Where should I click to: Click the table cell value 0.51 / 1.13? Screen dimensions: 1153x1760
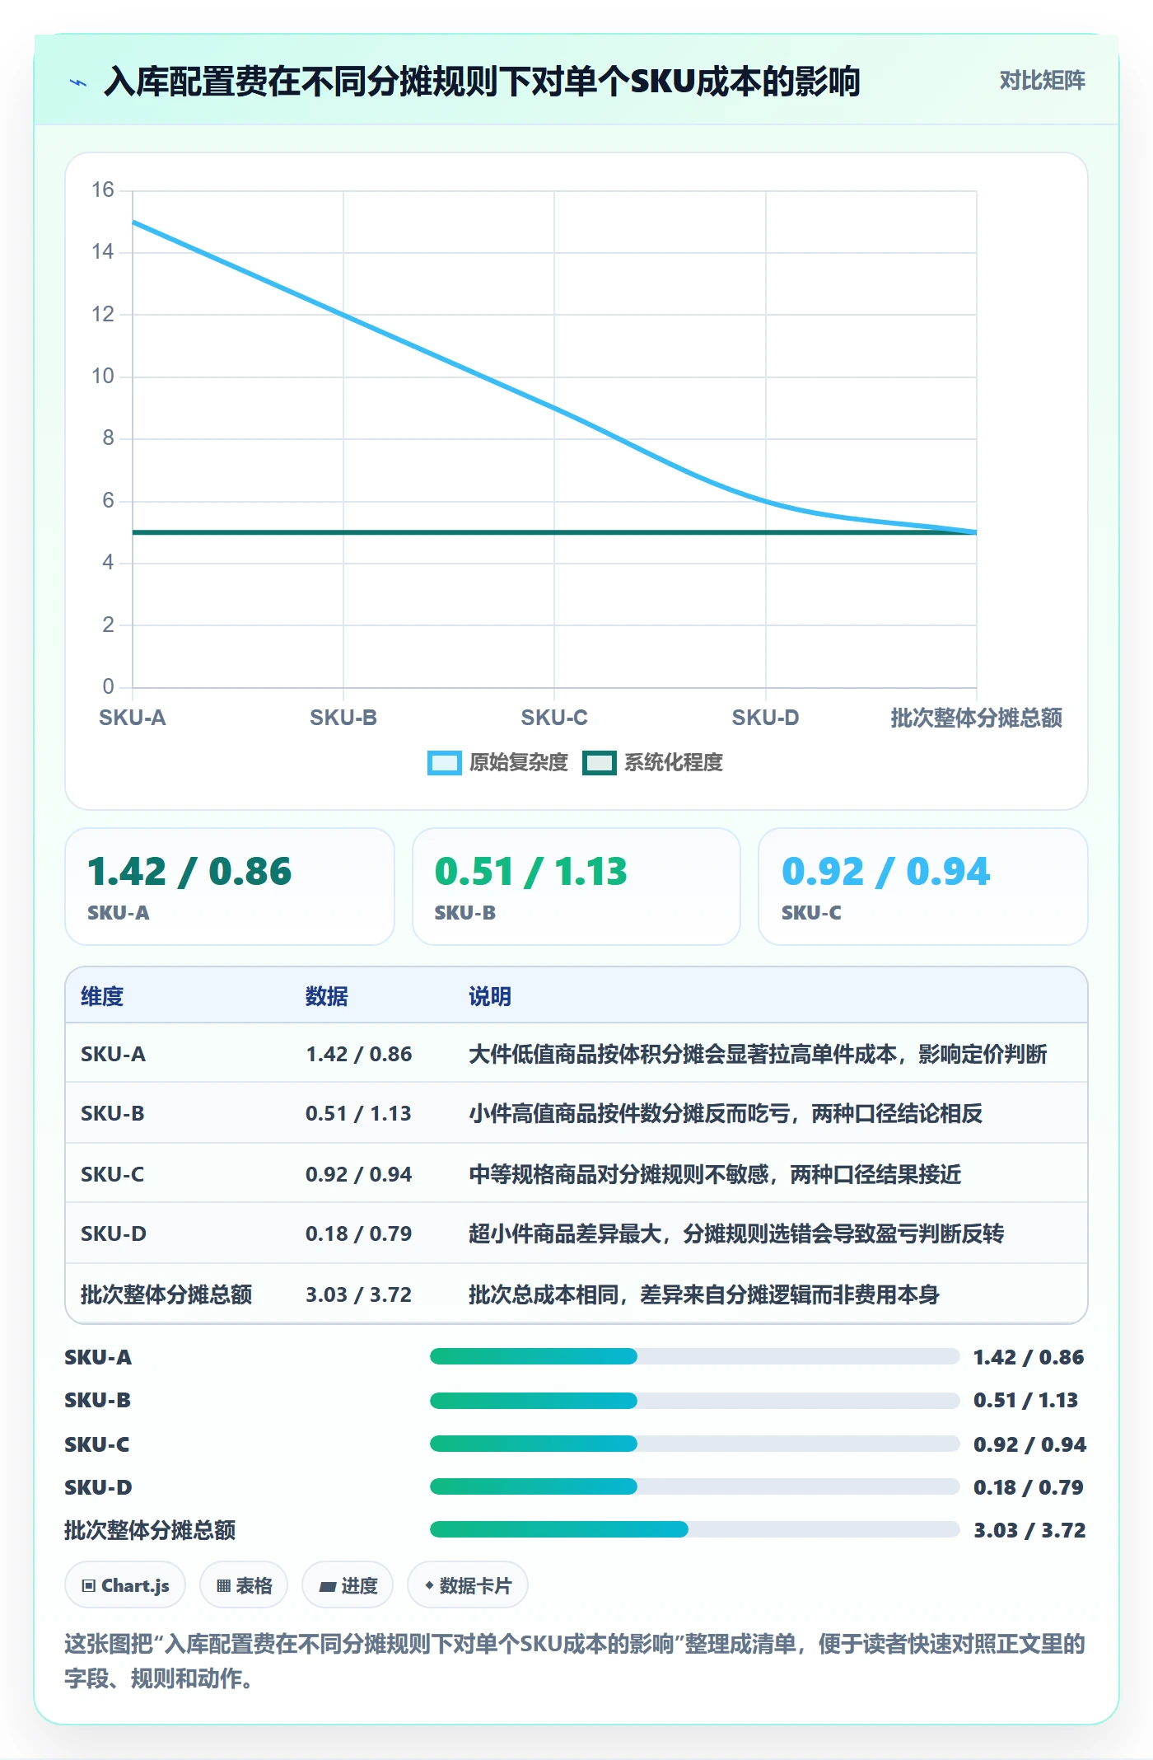pyautogui.click(x=359, y=1113)
